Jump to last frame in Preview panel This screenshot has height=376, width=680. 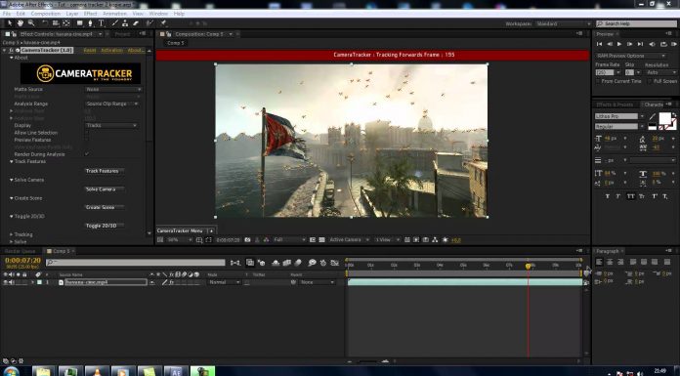[x=640, y=44]
